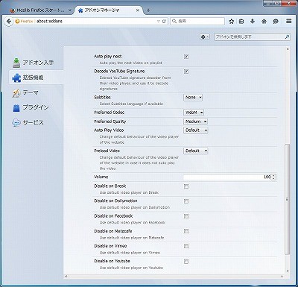Enable Disable on Facebook checkbox
Viewport: 298px width, 287px height.
pos(186,216)
